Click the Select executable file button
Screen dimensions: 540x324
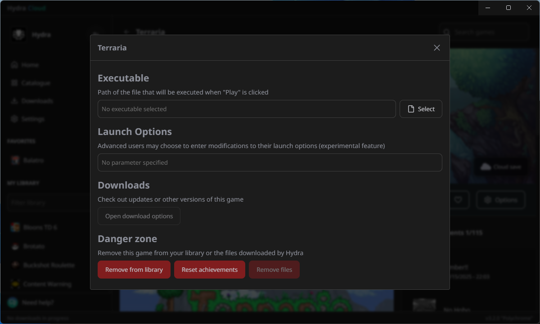421,109
